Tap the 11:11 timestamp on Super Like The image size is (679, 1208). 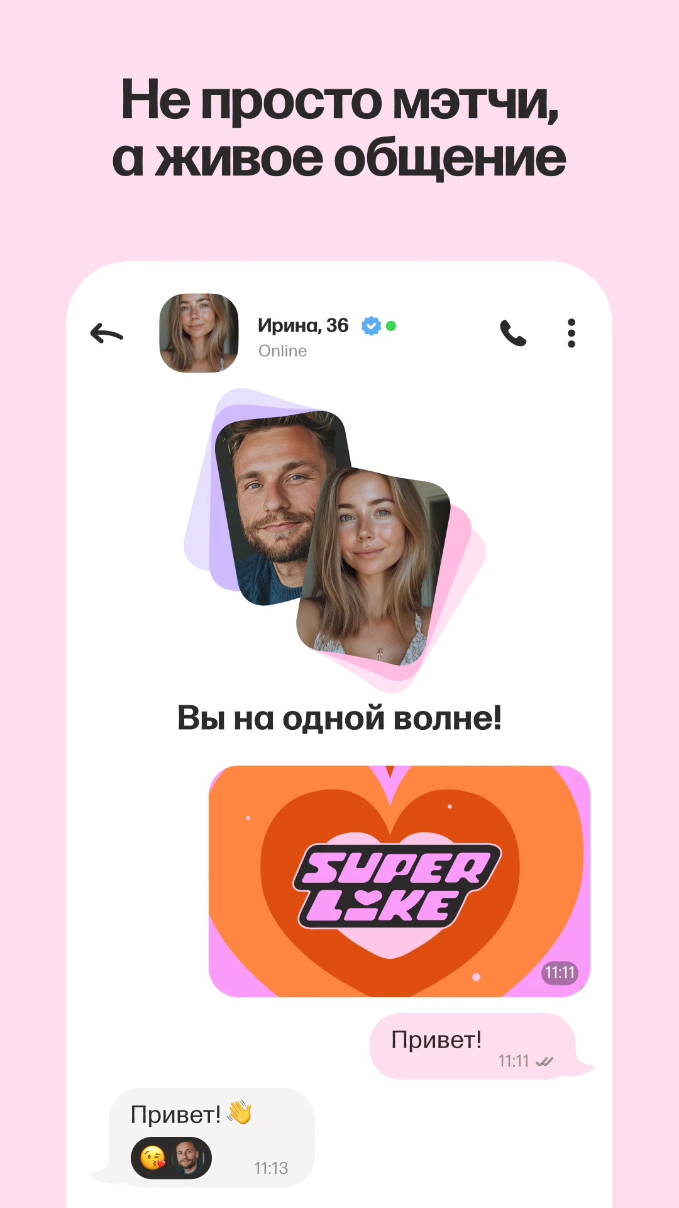[560, 973]
